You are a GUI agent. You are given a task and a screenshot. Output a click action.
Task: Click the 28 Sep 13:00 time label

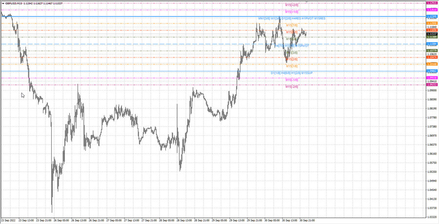pos(184,221)
